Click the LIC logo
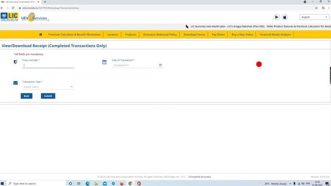The image size is (331, 186). (x=9, y=17)
